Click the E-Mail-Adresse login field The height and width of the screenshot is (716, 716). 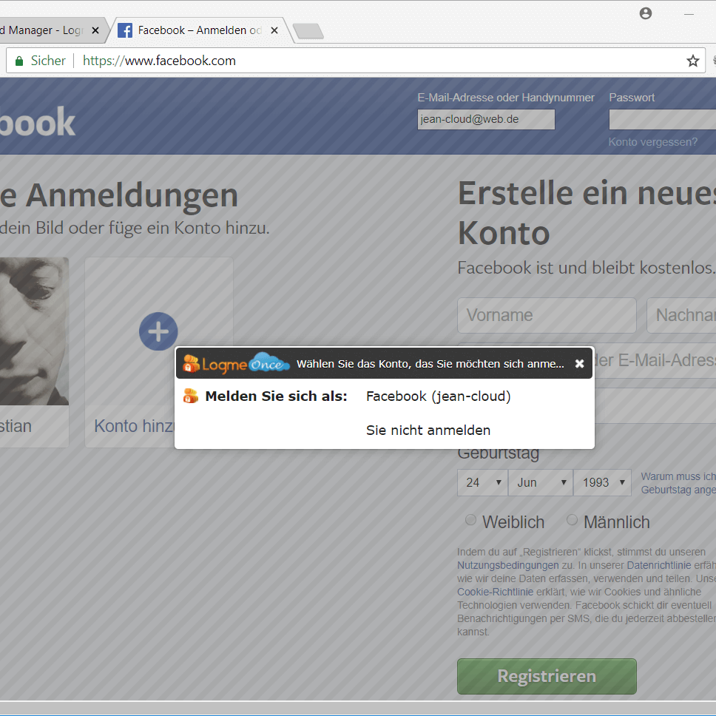point(486,119)
